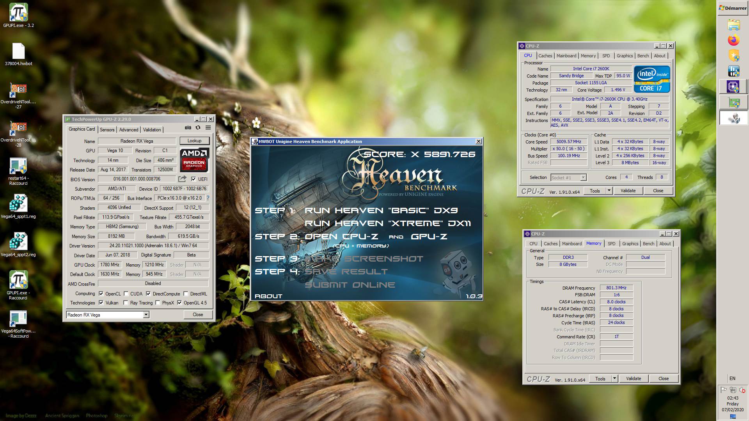This screenshot has height=421, width=749.
Task: Select the 378004.hwbot file on desktop
Action: [x=18, y=54]
